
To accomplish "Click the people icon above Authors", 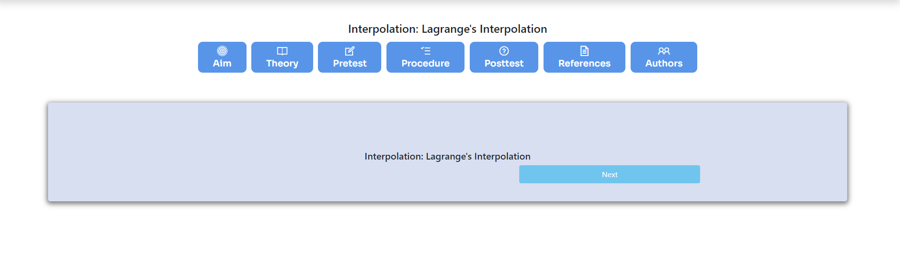I will point(664,51).
